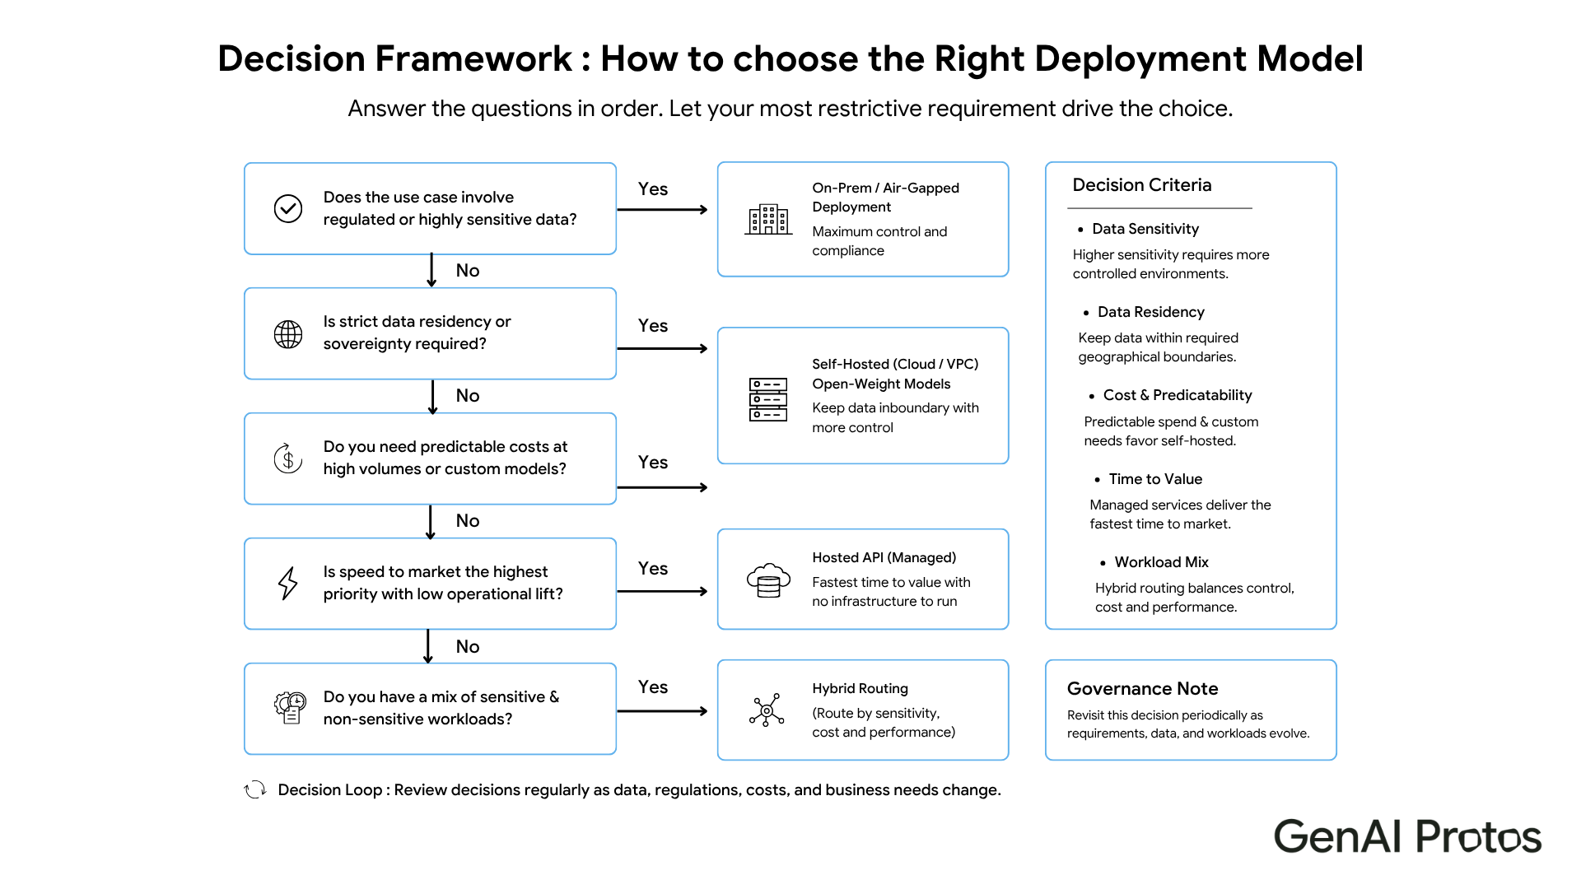The image size is (1581, 889).
Task: Click 'Cost & Predicatability' bullet heading
Action: coord(1177,395)
